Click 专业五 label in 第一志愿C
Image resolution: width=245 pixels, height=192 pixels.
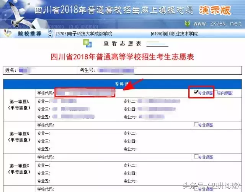(44, 181)
